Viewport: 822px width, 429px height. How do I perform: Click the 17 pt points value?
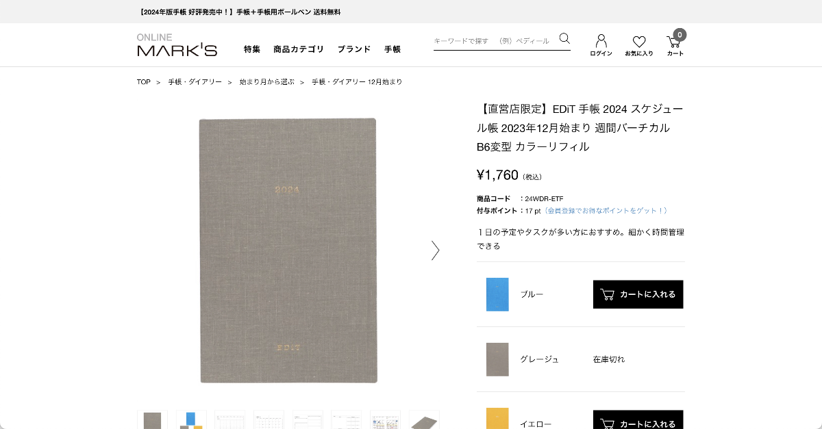tap(533, 211)
